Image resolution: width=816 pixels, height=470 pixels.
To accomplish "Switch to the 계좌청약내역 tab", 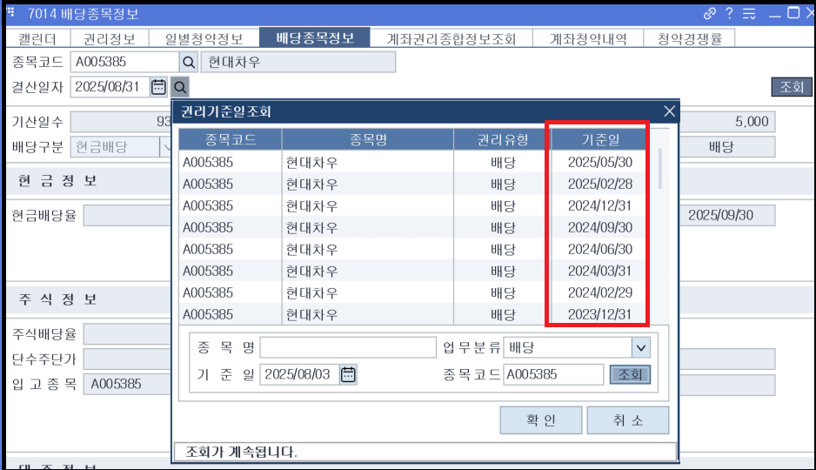I will [588, 38].
